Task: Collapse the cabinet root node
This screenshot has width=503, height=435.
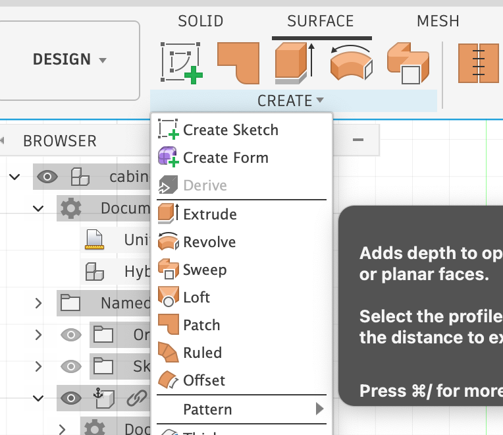Action: (14, 177)
